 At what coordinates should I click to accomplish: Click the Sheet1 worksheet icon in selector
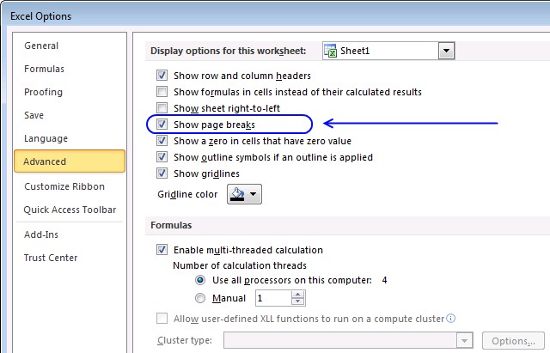coord(331,52)
